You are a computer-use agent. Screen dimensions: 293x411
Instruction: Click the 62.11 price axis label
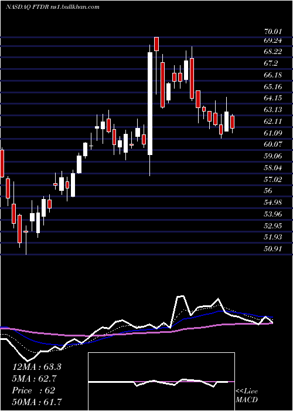[x=273, y=122]
